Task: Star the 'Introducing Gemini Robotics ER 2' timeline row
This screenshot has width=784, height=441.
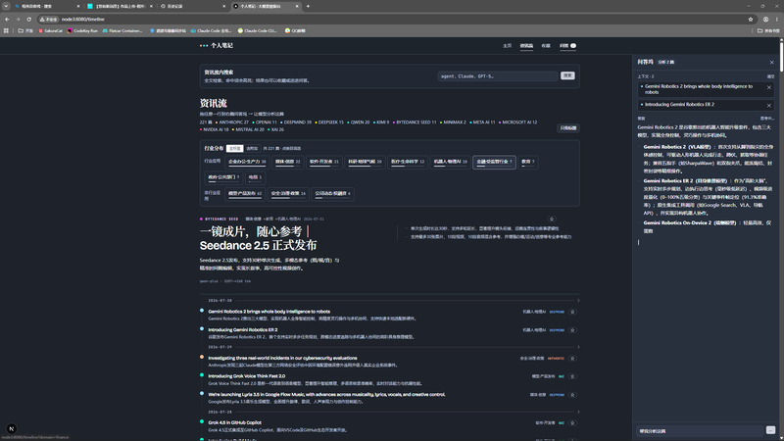Action: [x=572, y=330]
